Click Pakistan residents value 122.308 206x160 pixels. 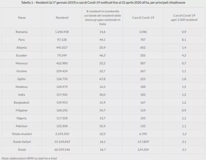(62, 126)
